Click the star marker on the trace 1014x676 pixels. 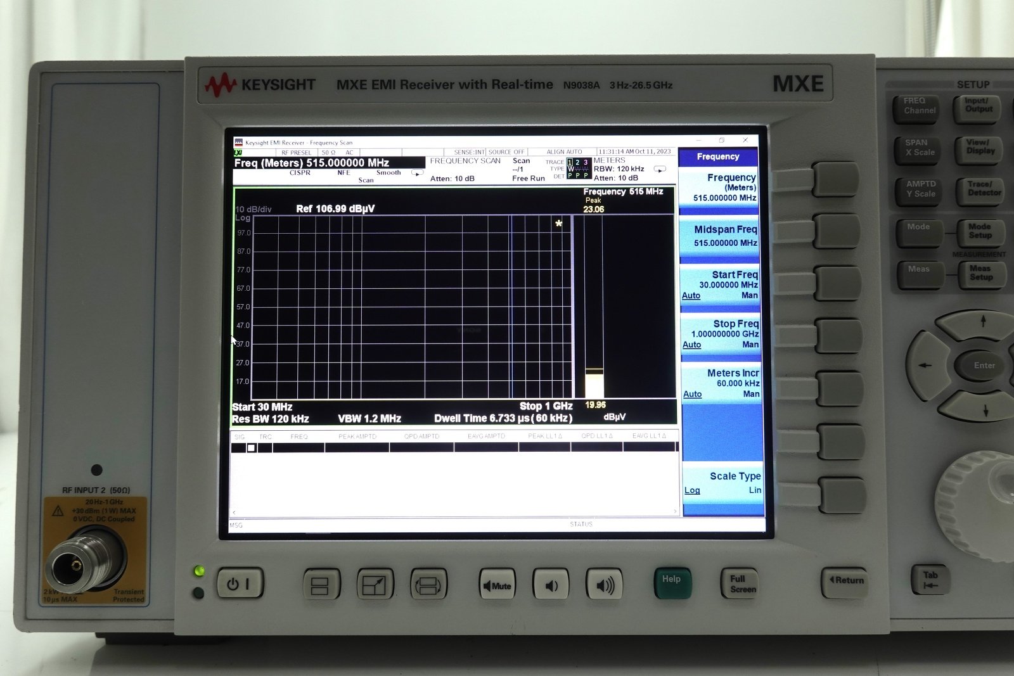click(558, 223)
